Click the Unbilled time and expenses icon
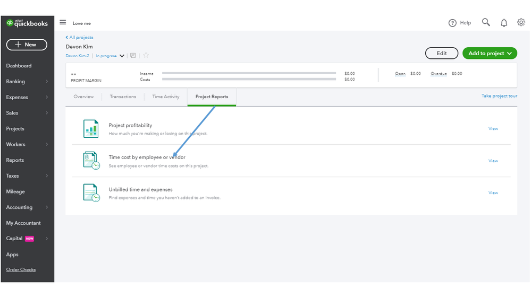This screenshot has height=298, width=531. (91, 192)
